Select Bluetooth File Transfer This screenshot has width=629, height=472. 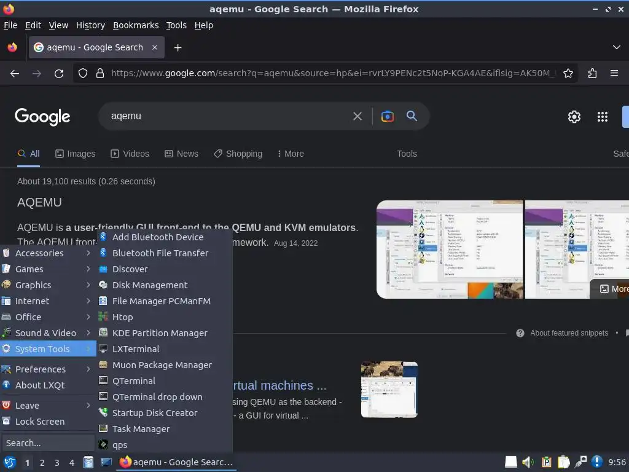pos(165,253)
